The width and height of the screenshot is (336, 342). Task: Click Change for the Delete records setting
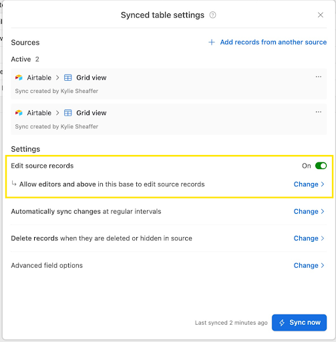tap(309, 238)
